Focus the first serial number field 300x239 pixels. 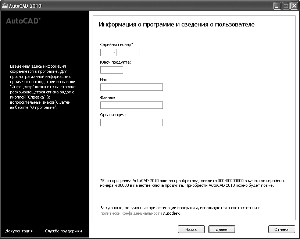(106, 53)
